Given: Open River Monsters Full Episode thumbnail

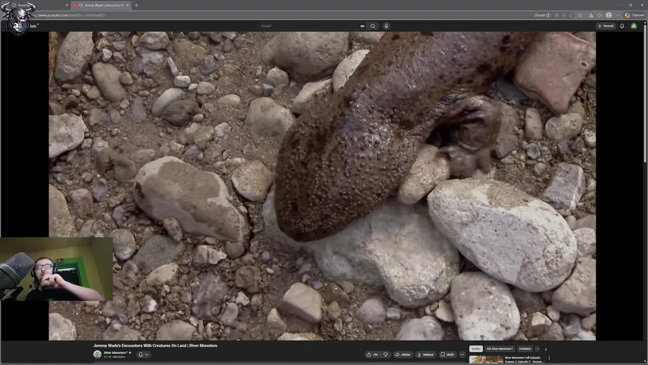Looking at the screenshot, I should 486,360.
